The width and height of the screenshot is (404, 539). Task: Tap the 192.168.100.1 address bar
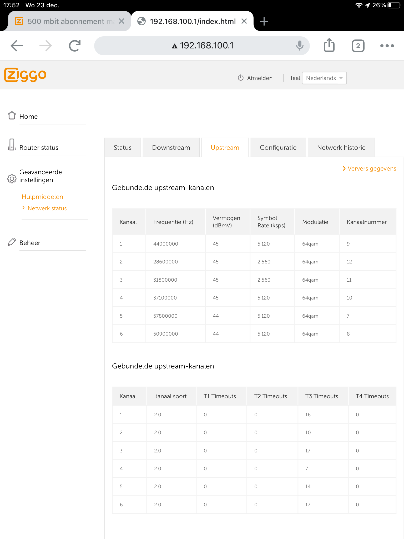[202, 46]
